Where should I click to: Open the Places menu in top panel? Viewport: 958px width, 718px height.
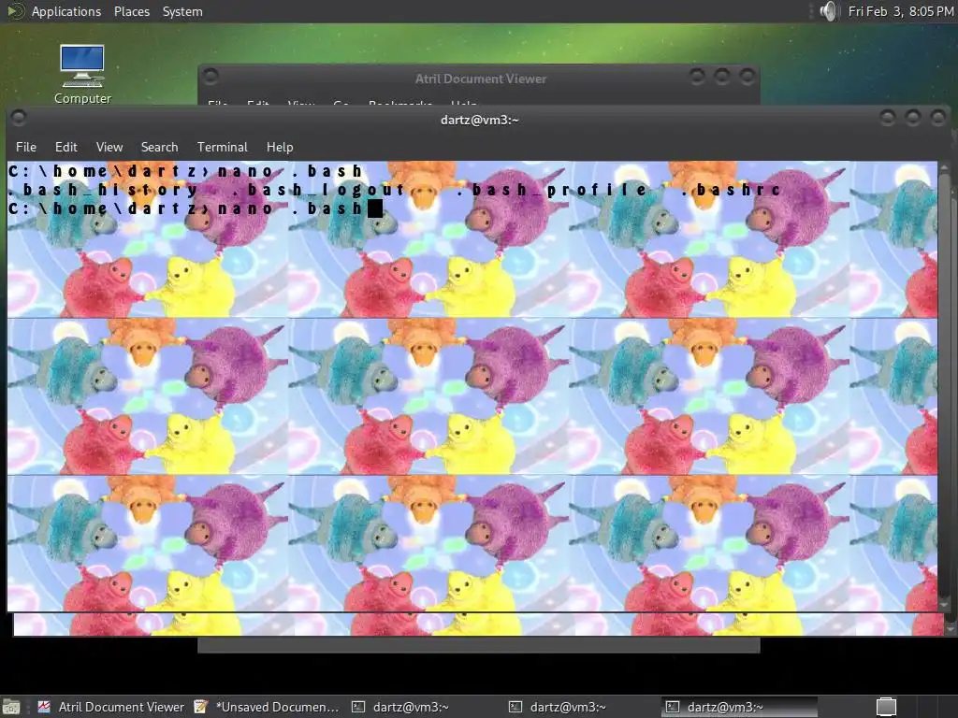pos(131,11)
